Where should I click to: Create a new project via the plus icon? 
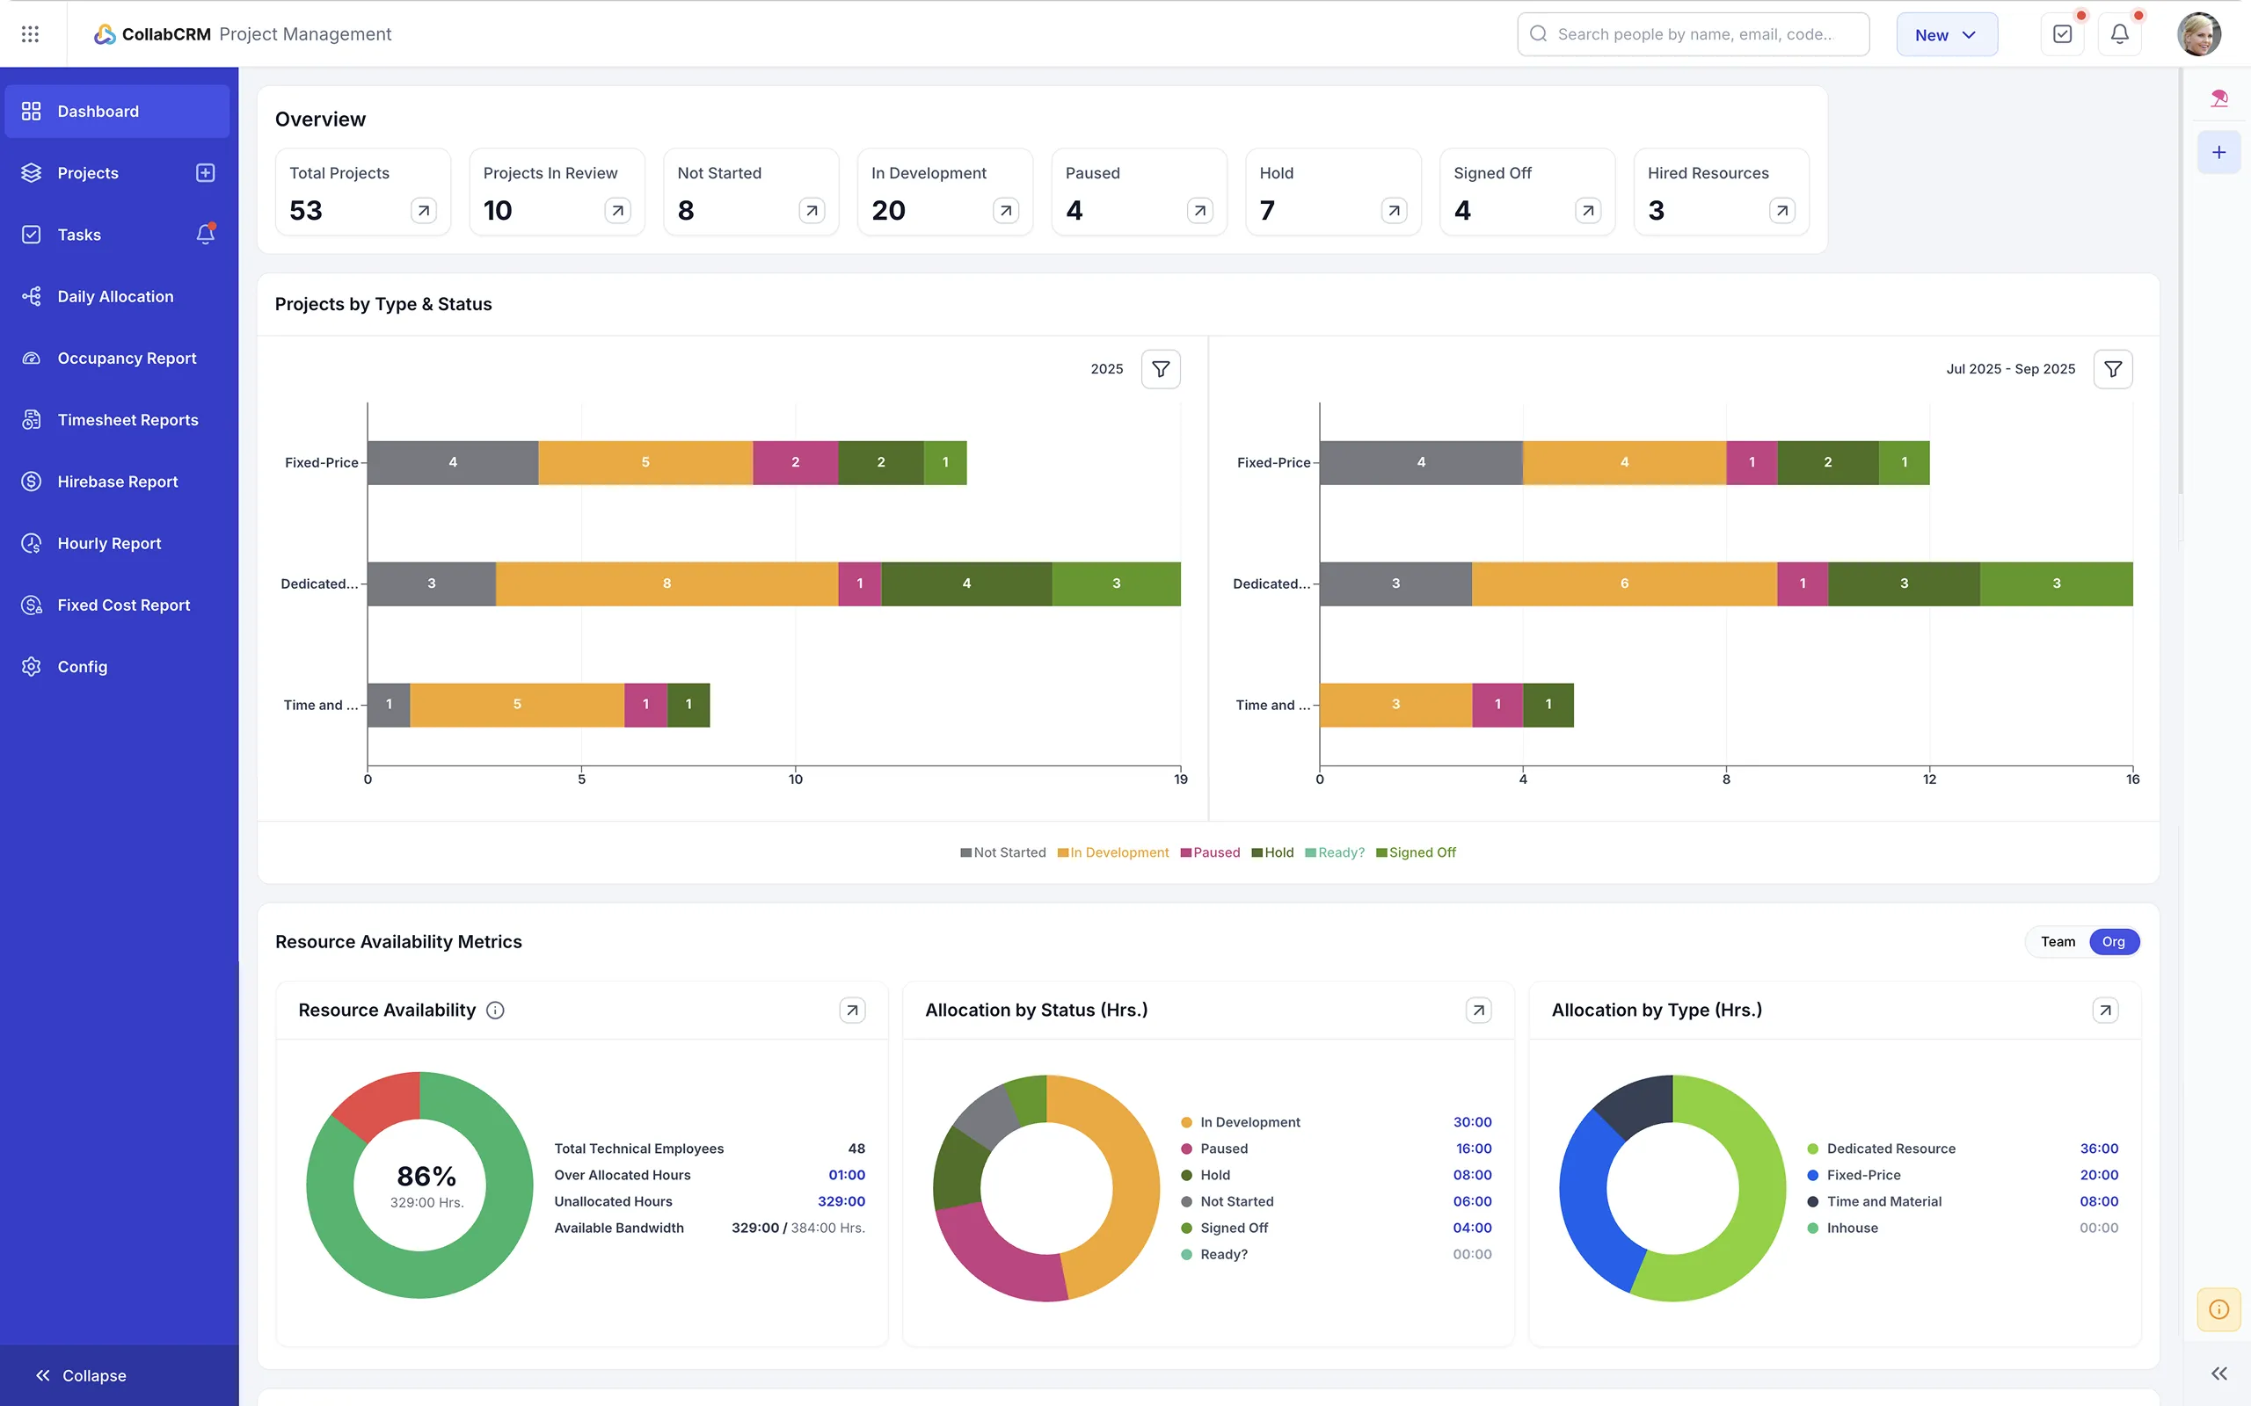tap(205, 173)
